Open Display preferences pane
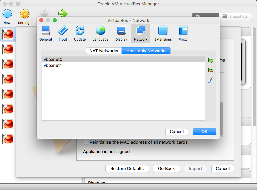Viewport: 257px width, 190px height. point(121,34)
